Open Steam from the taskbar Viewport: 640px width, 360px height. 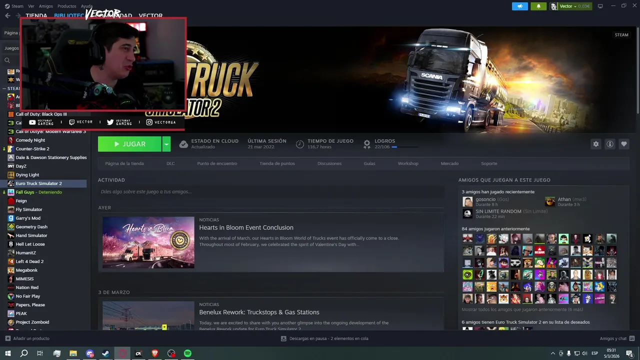pyautogui.click(x=106, y=353)
